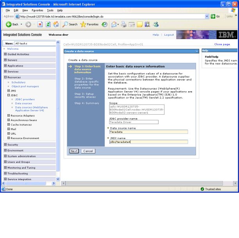Expand Resource Adapters node
Image resolution: width=239 pixels, height=238 pixels.
[x=9, y=115]
